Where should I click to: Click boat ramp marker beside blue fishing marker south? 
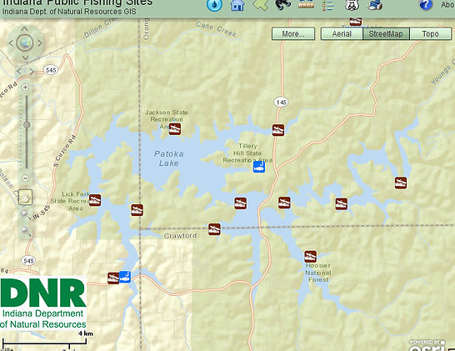click(x=113, y=278)
